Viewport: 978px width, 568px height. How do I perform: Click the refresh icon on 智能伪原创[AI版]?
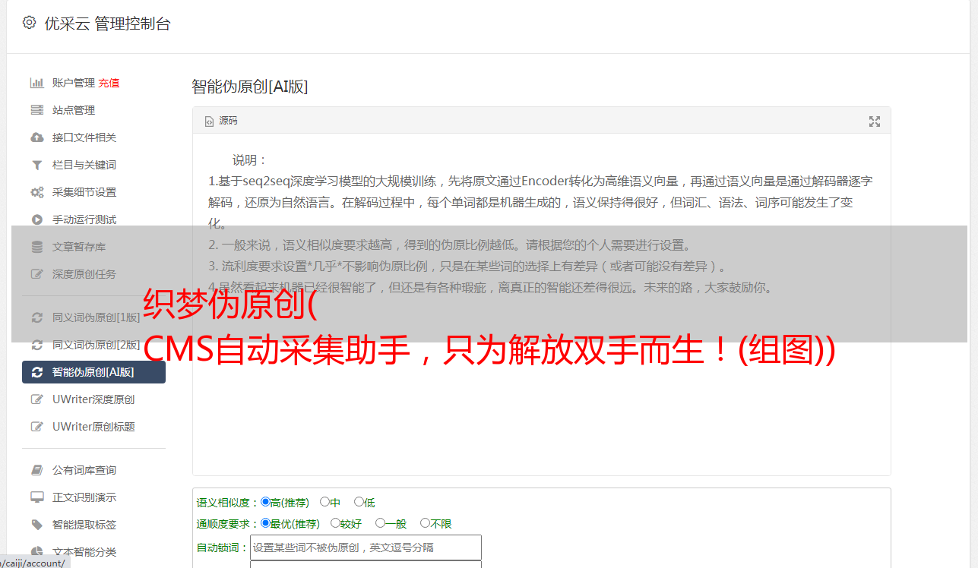[36, 372]
